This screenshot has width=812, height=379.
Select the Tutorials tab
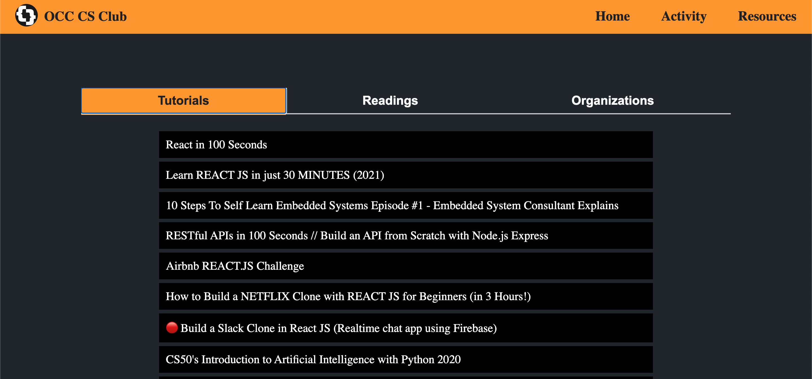click(184, 101)
